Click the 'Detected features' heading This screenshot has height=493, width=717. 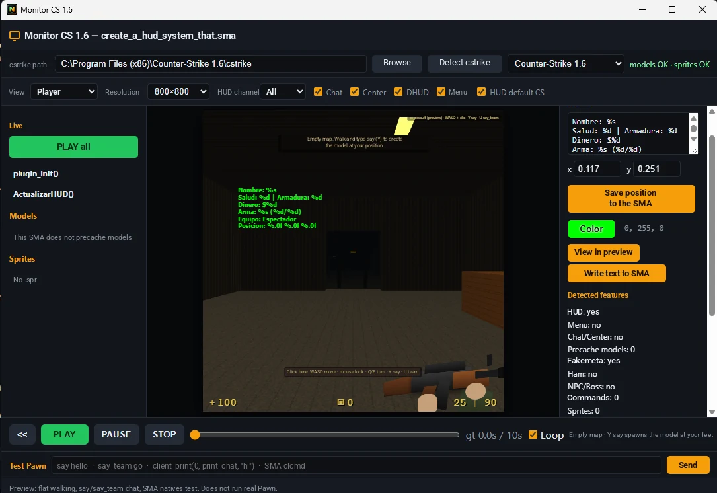click(x=597, y=295)
